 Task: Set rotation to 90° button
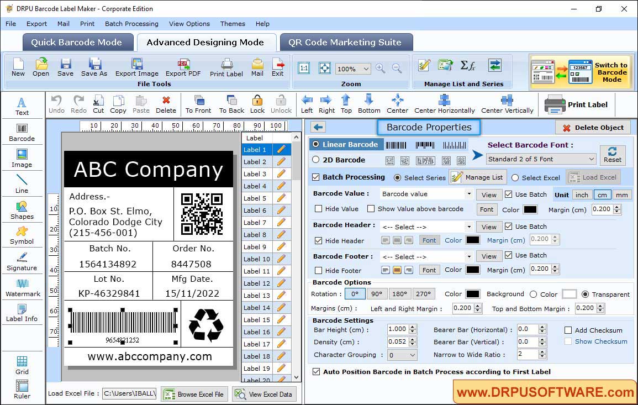(x=377, y=293)
